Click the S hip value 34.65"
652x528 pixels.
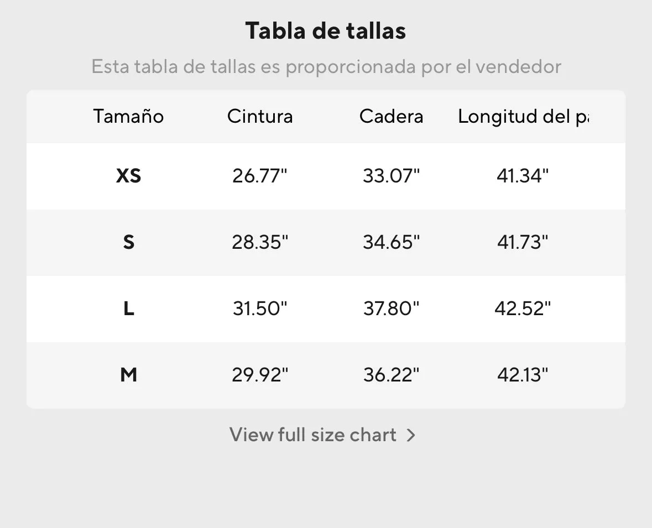pyautogui.click(x=392, y=242)
